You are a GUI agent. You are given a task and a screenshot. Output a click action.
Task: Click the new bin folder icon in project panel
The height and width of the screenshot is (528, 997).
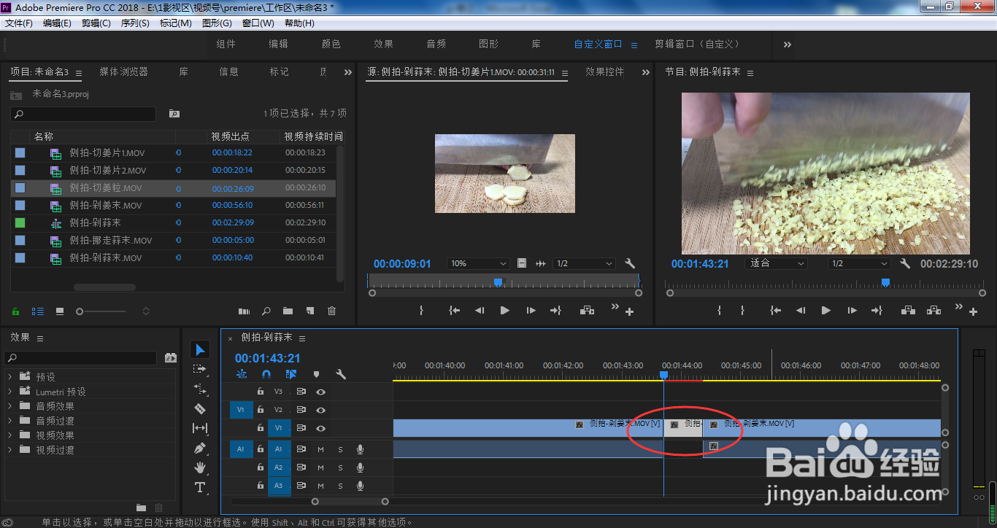(x=288, y=311)
